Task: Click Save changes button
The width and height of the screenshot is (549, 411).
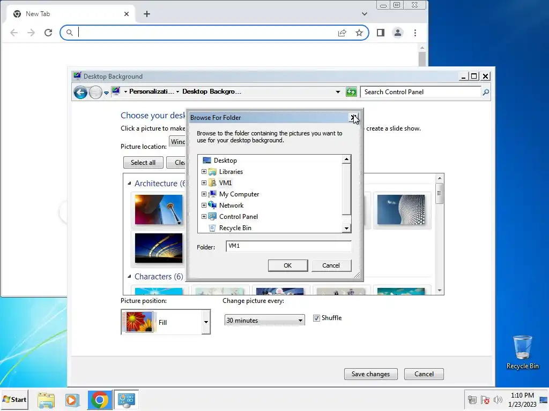Action: click(x=371, y=374)
